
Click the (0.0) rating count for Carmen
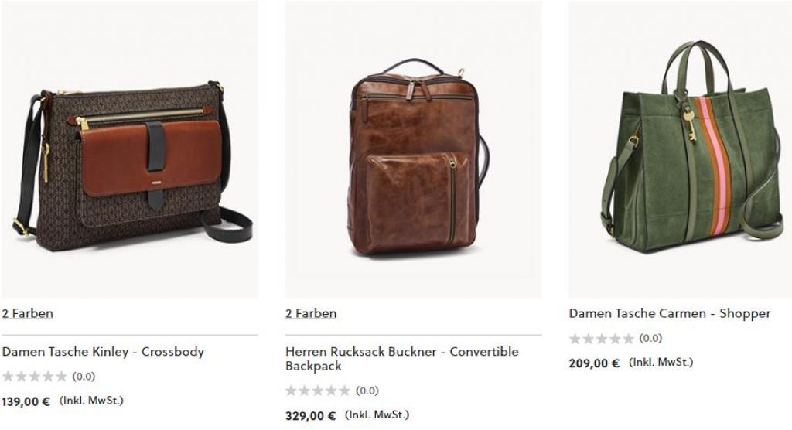(650, 338)
